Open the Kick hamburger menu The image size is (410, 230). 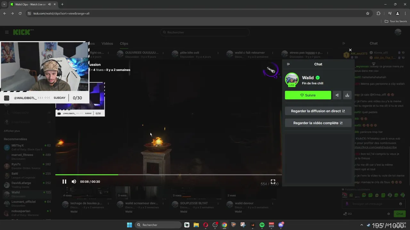coord(7,32)
